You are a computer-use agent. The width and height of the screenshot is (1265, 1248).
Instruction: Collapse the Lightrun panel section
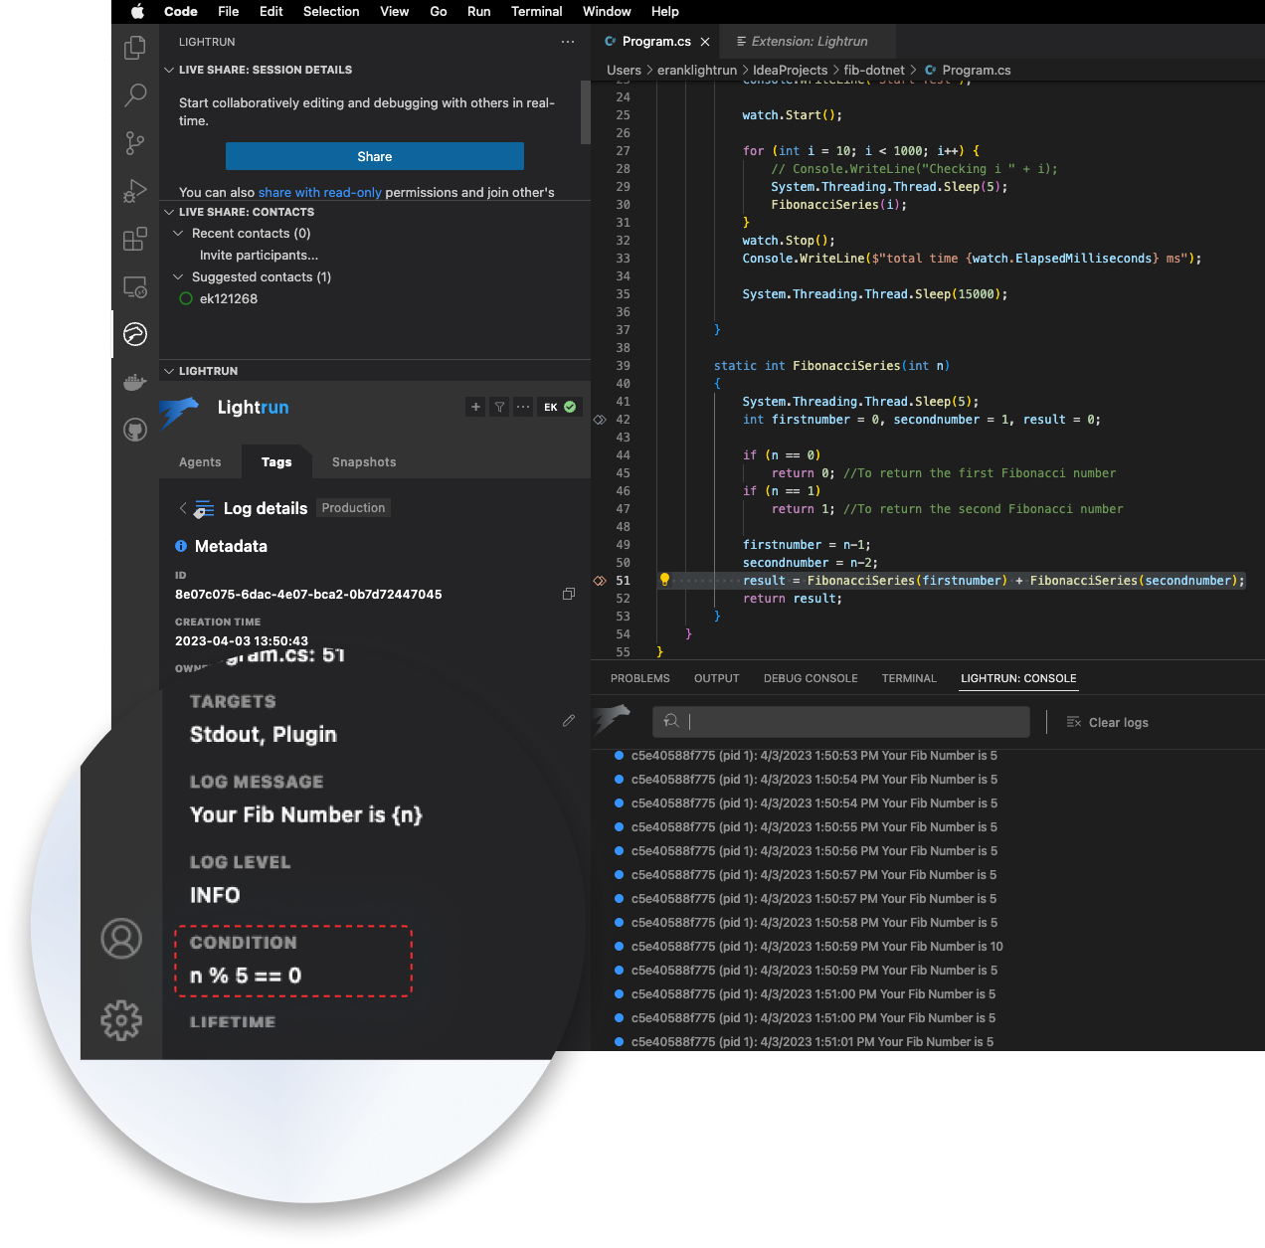tap(169, 371)
